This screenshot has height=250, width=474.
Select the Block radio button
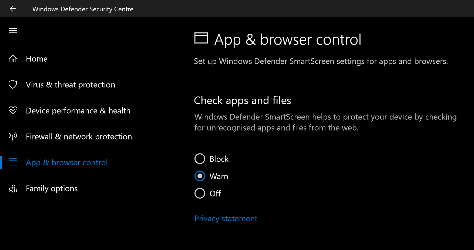[200, 159]
